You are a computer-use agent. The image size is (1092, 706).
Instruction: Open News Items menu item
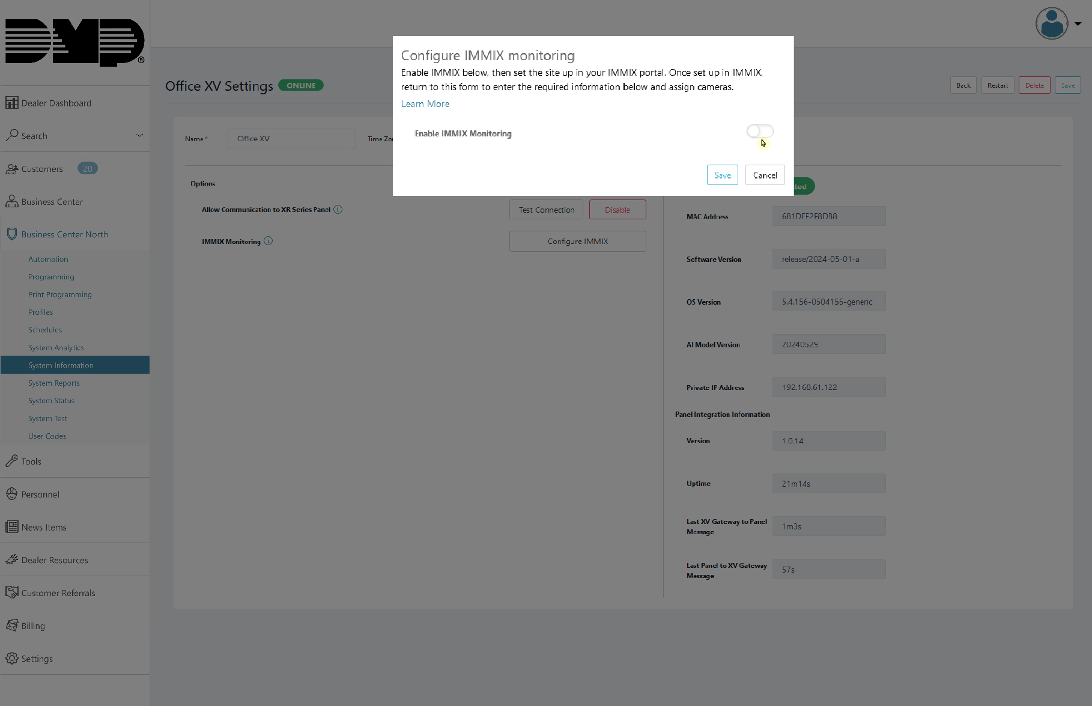(44, 527)
